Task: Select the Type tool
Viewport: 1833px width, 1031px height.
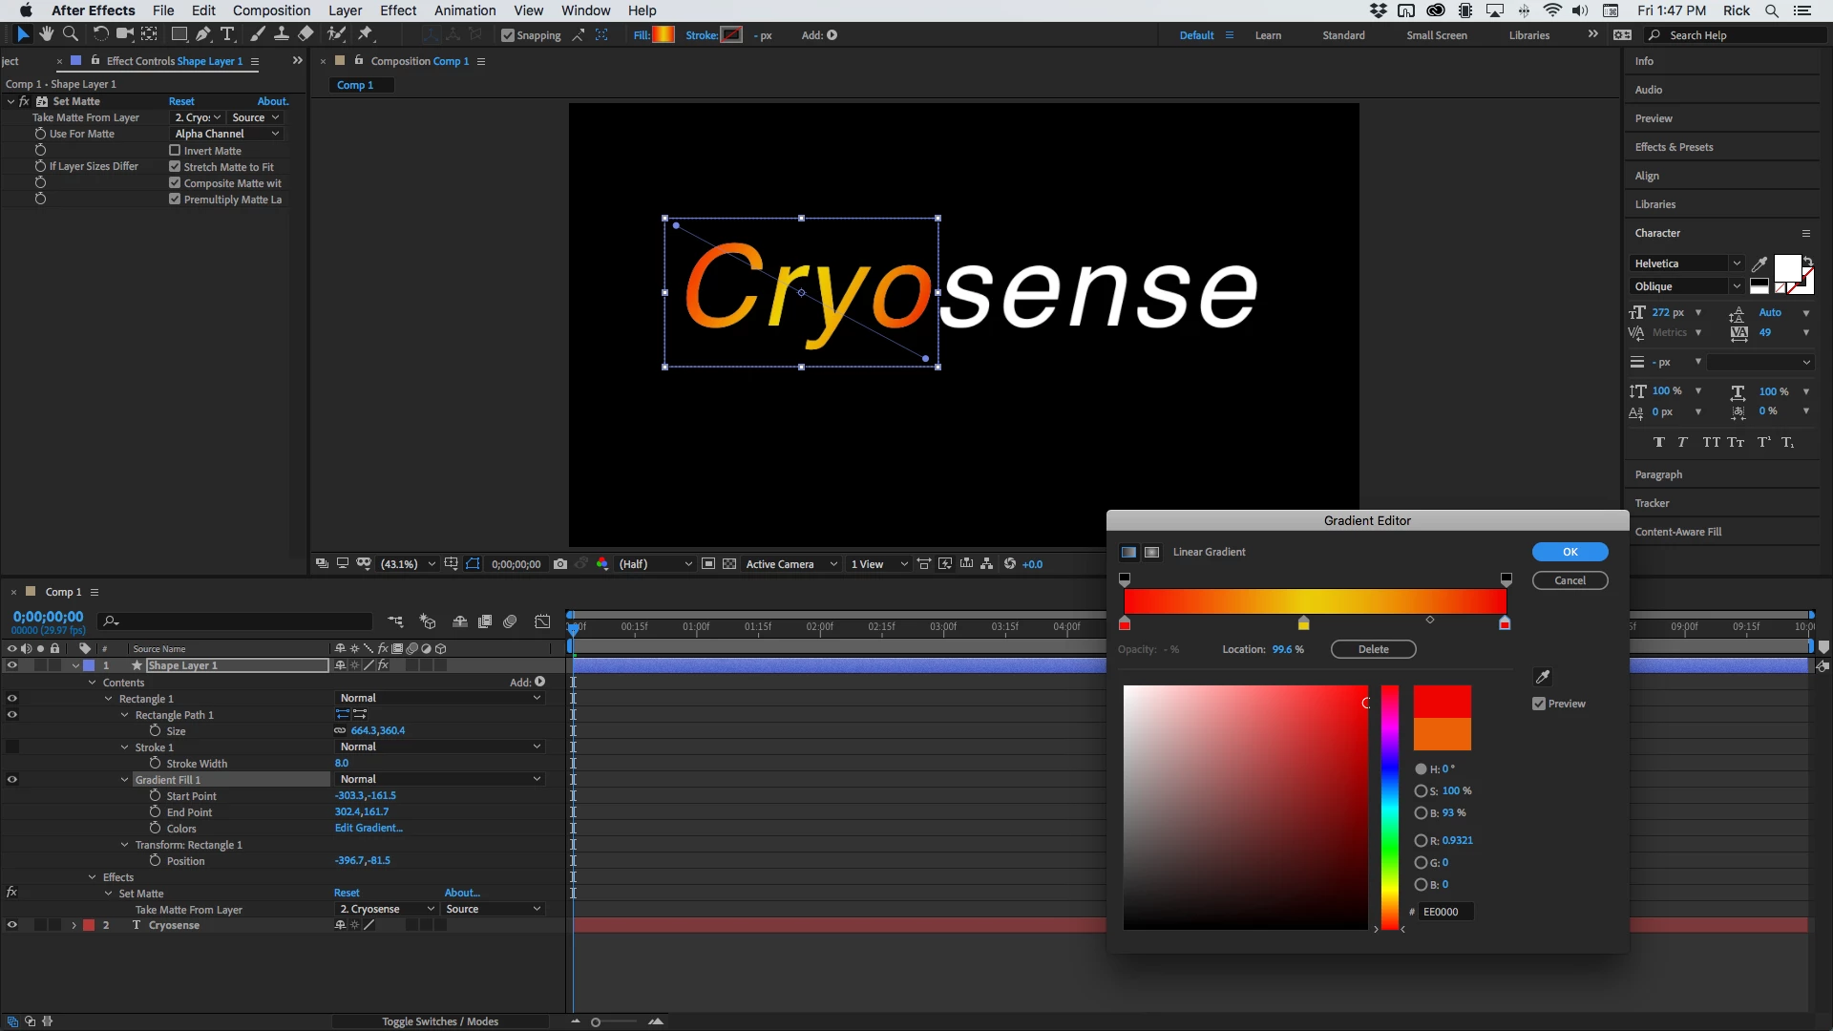Action: click(227, 34)
